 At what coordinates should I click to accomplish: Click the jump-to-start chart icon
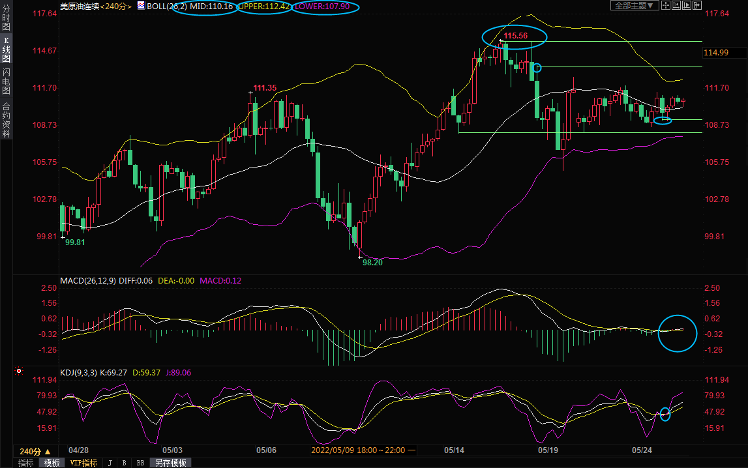pos(676,5)
